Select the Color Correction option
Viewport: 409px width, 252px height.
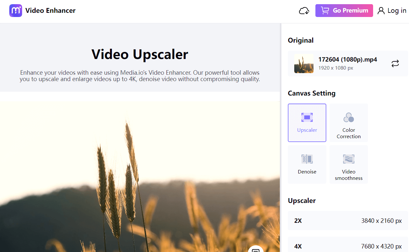click(349, 123)
